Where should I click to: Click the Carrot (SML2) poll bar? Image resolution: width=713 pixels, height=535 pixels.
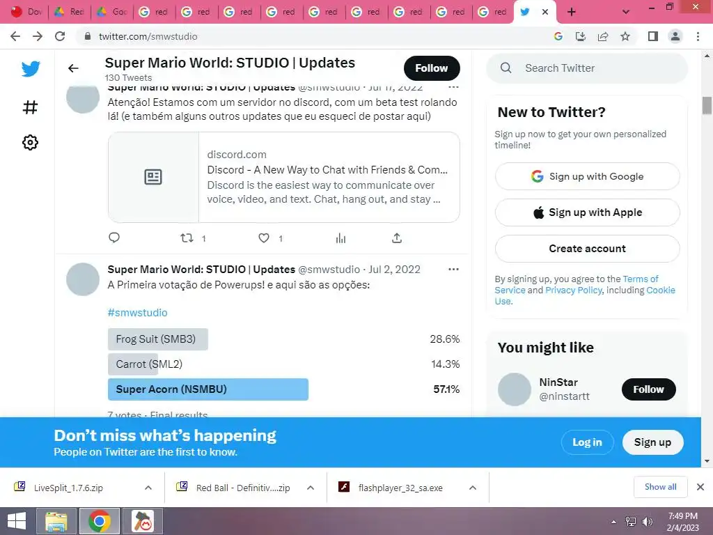pyautogui.click(x=133, y=364)
